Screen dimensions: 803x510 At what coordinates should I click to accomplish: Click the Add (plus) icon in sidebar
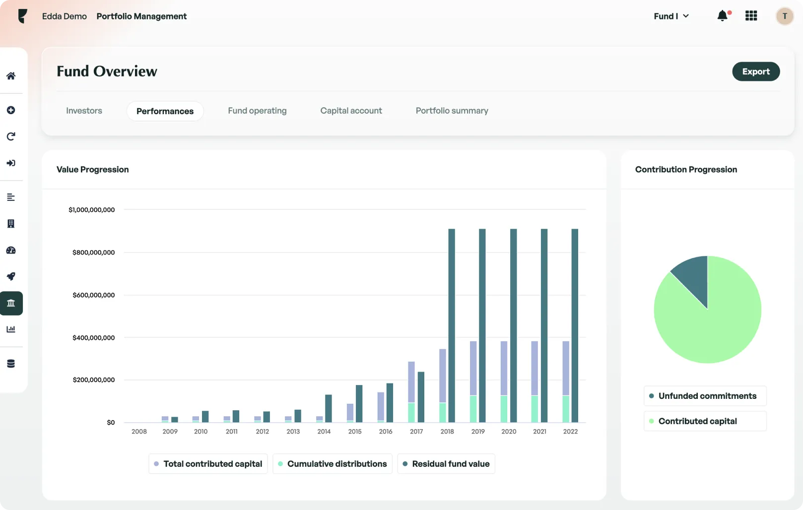click(x=11, y=110)
